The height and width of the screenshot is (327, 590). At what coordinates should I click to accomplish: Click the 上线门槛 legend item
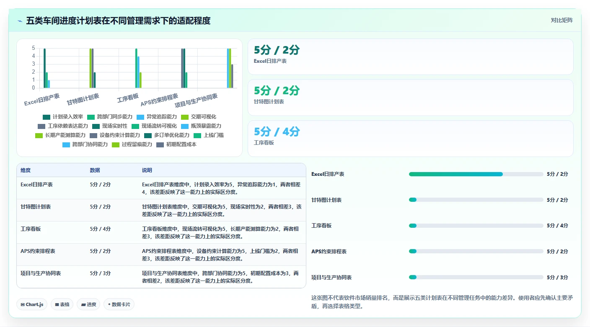point(209,135)
